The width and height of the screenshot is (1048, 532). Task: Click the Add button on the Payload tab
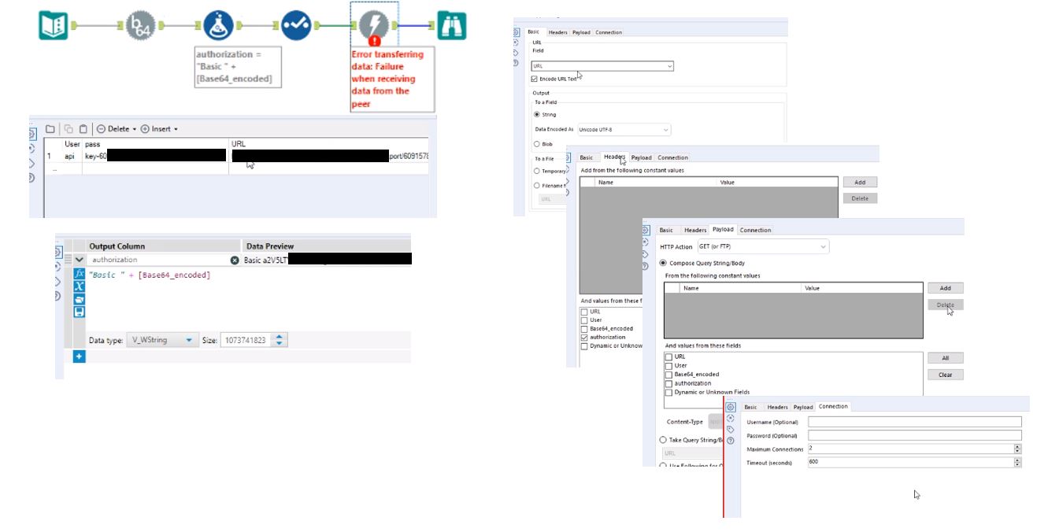pyautogui.click(x=946, y=288)
